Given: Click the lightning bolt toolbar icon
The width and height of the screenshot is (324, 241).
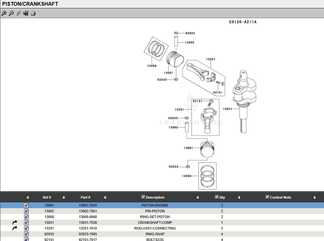Looking at the screenshot, I should pos(18,13).
